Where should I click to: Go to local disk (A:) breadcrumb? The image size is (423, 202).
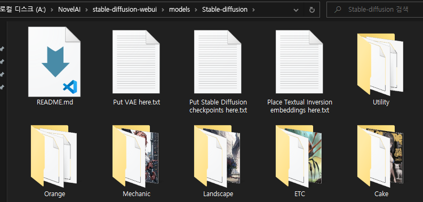[23, 10]
